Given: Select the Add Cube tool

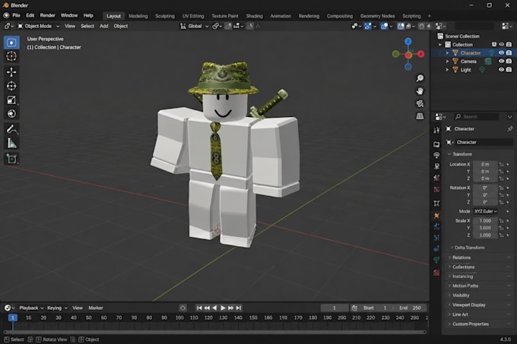Looking at the screenshot, I should click(11, 159).
